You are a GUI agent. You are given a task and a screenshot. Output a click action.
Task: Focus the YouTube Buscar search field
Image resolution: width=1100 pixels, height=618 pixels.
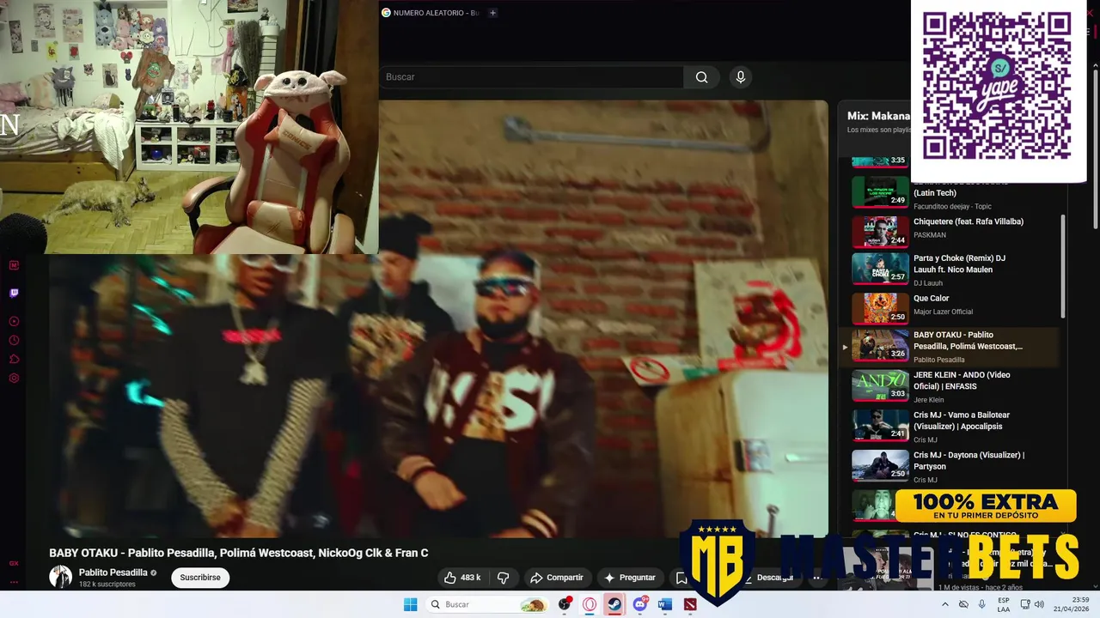click(531, 77)
